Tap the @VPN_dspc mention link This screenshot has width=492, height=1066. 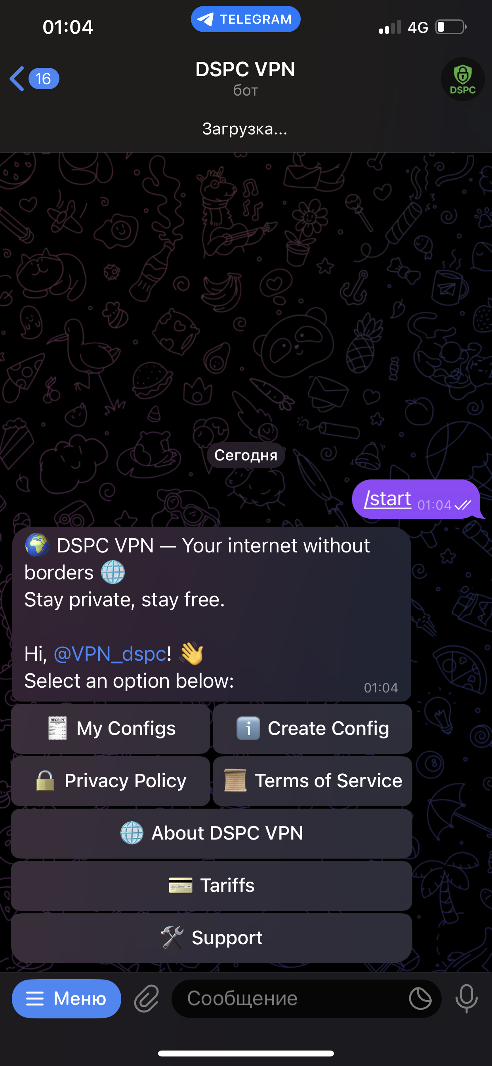[x=110, y=654]
